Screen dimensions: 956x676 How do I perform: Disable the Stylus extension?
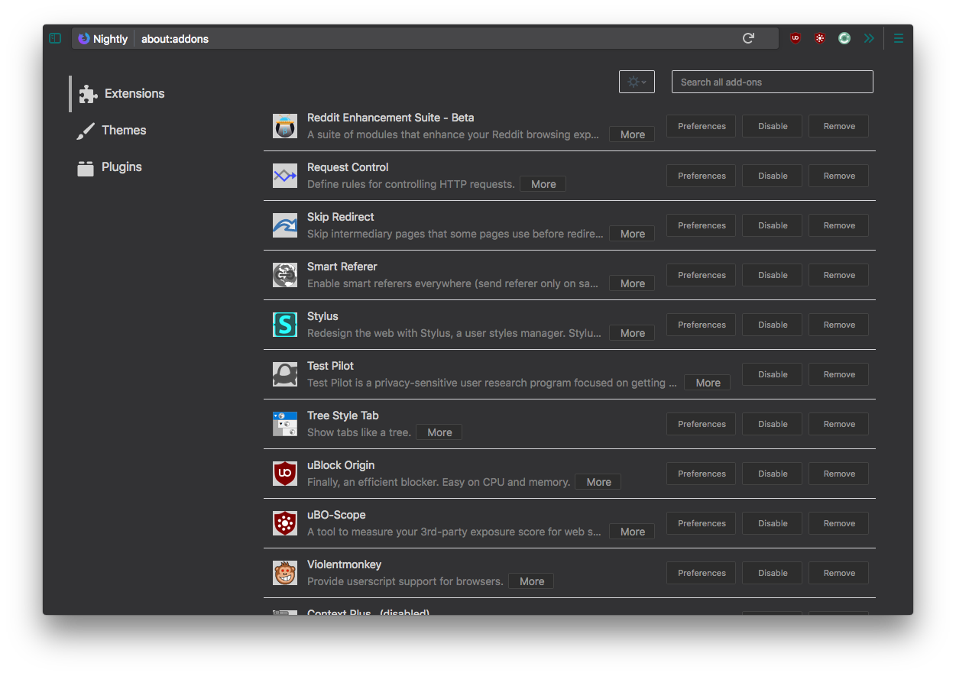pos(773,325)
